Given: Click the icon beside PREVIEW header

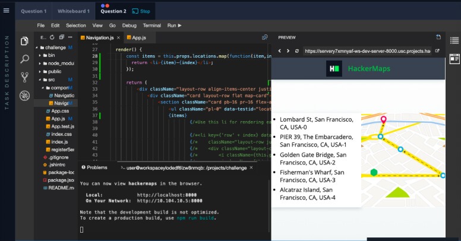Looking at the screenshot, I should pyautogui.click(x=438, y=37).
